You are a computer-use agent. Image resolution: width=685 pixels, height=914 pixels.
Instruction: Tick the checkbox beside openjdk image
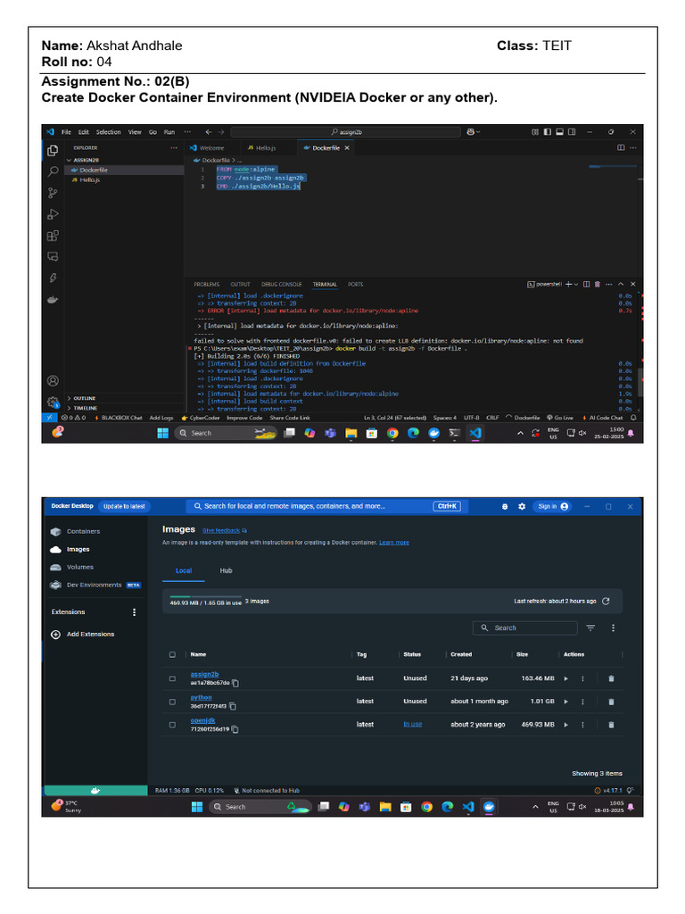pyautogui.click(x=172, y=725)
